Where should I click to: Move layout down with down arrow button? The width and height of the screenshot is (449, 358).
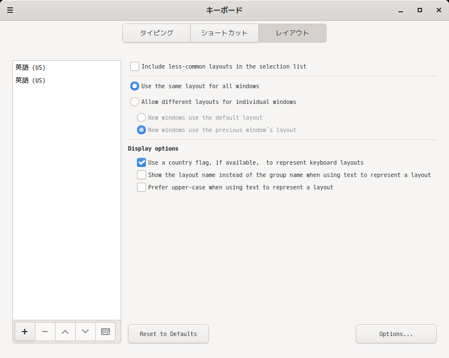pyautogui.click(x=85, y=332)
